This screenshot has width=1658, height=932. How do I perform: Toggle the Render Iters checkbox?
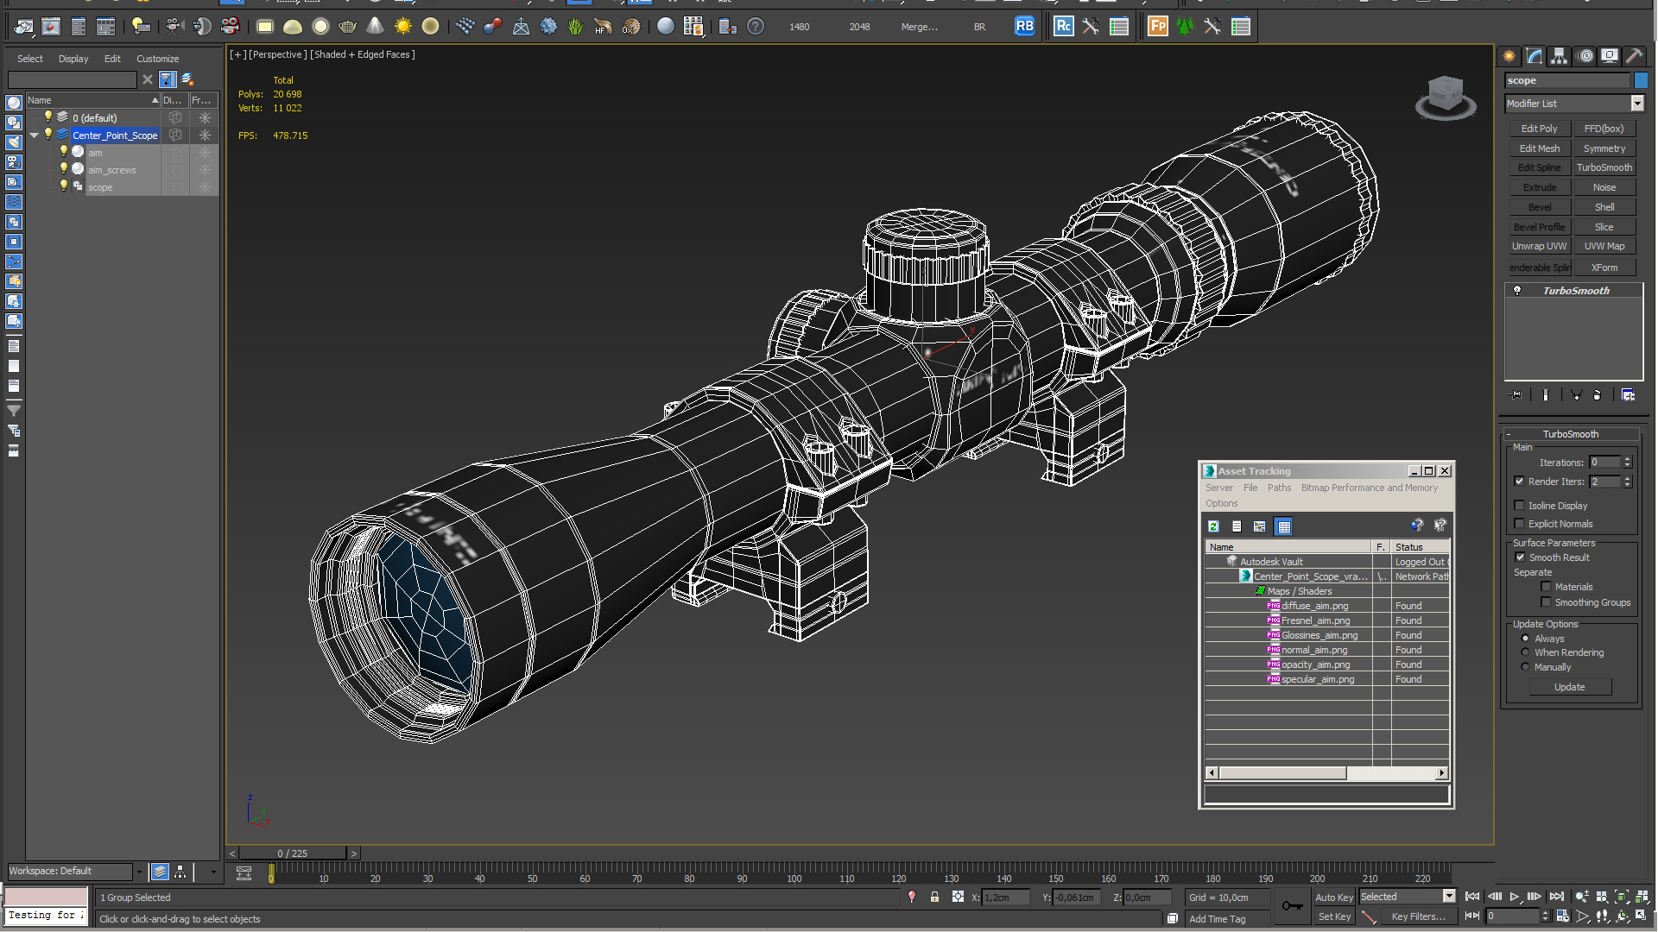[1519, 482]
